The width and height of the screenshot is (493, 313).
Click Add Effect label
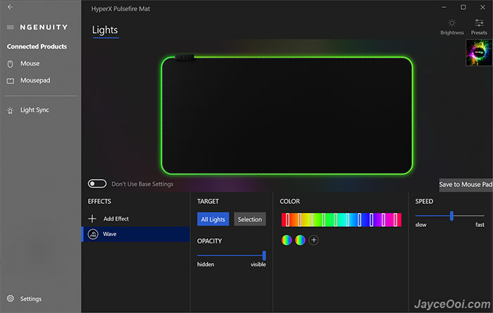coord(116,219)
